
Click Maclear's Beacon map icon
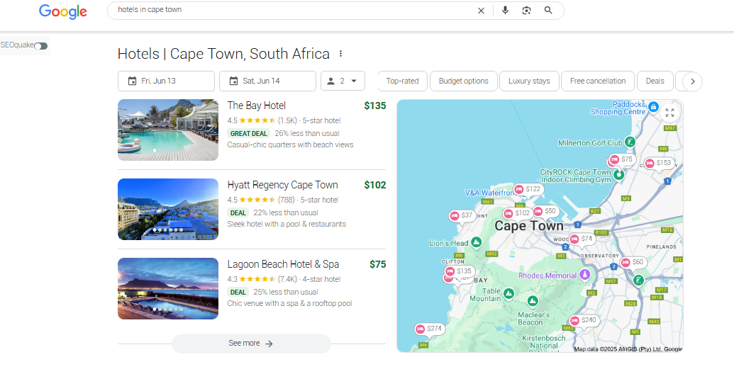pyautogui.click(x=533, y=301)
